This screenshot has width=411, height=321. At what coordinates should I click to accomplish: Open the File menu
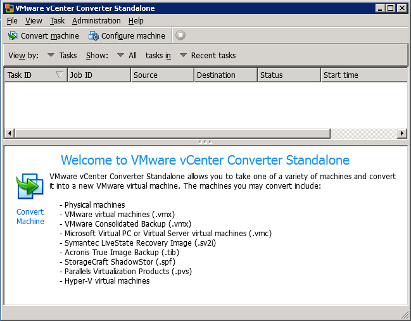pos(12,21)
